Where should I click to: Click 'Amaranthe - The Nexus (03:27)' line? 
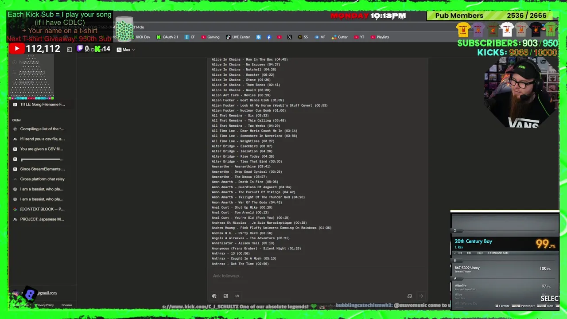239,177
